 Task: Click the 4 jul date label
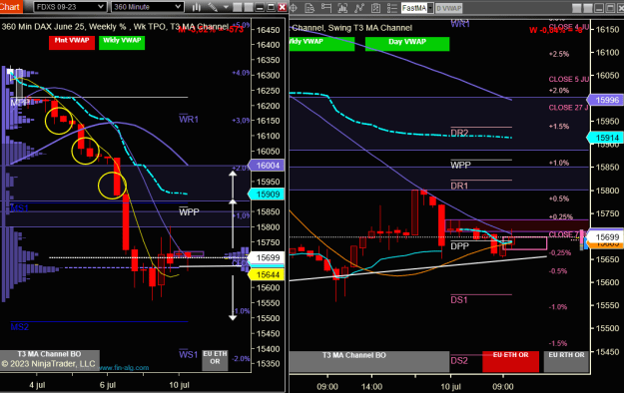pos(37,385)
